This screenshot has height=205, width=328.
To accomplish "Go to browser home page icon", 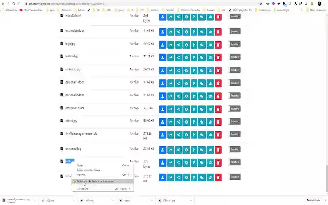I will coord(19,4).
